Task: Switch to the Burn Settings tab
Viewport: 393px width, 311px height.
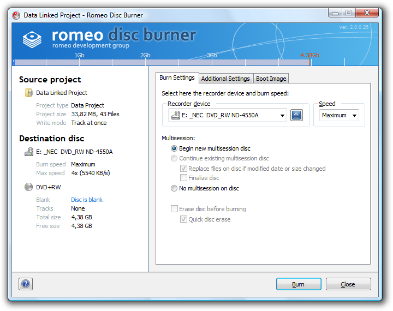Action: tap(177, 77)
